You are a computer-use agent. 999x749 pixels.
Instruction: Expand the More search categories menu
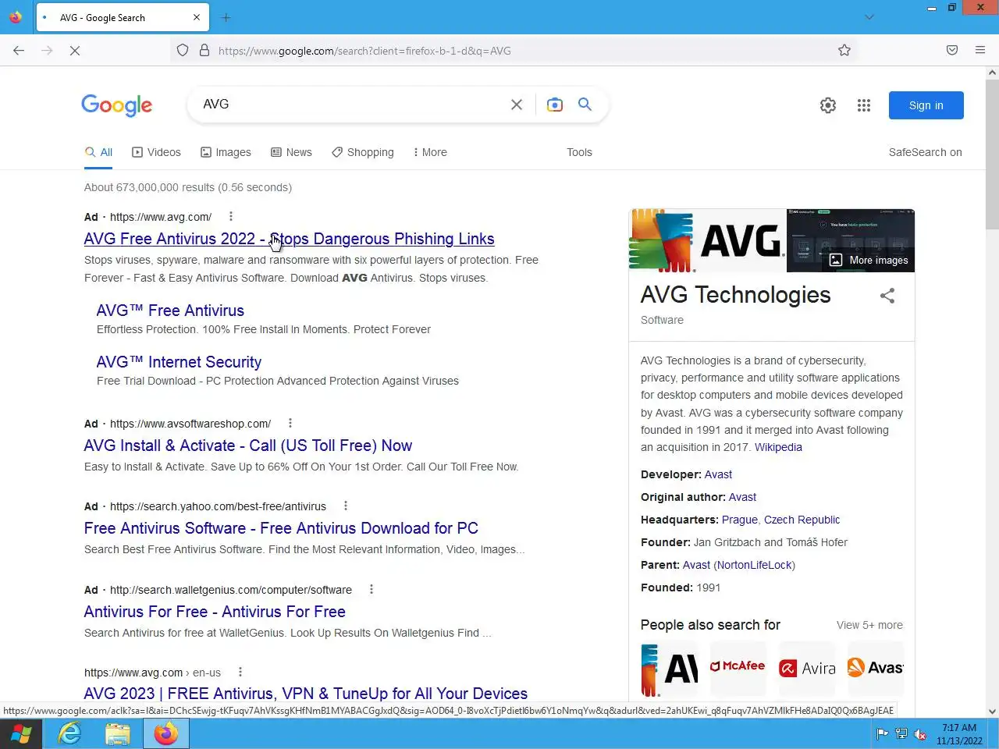point(430,152)
